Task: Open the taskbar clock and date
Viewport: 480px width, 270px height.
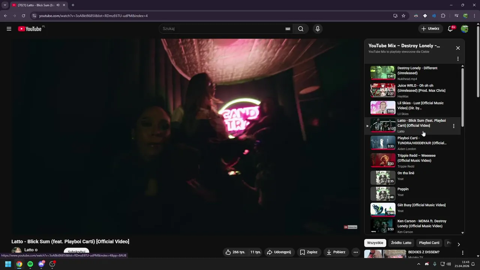Action: tap(462, 264)
